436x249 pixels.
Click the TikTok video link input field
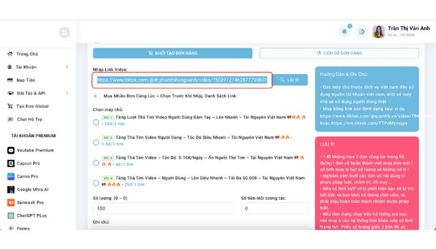pyautogui.click(x=182, y=80)
